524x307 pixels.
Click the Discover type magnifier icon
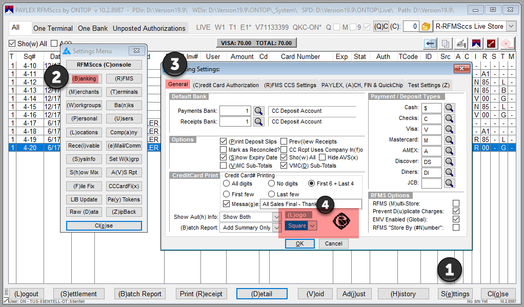(450, 161)
